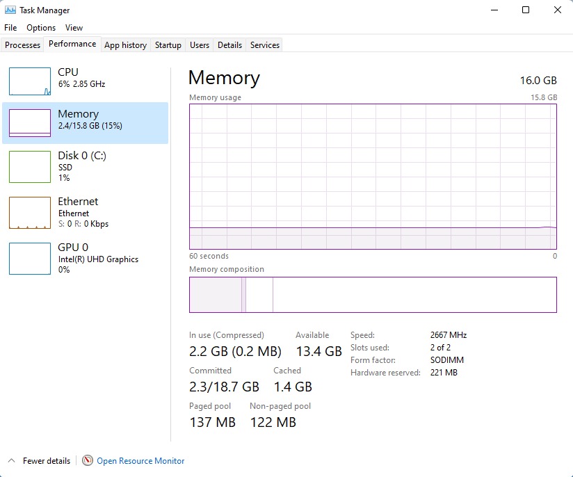Click the GPU 0 graph thumbnail
This screenshot has height=477, width=573.
pos(30,259)
